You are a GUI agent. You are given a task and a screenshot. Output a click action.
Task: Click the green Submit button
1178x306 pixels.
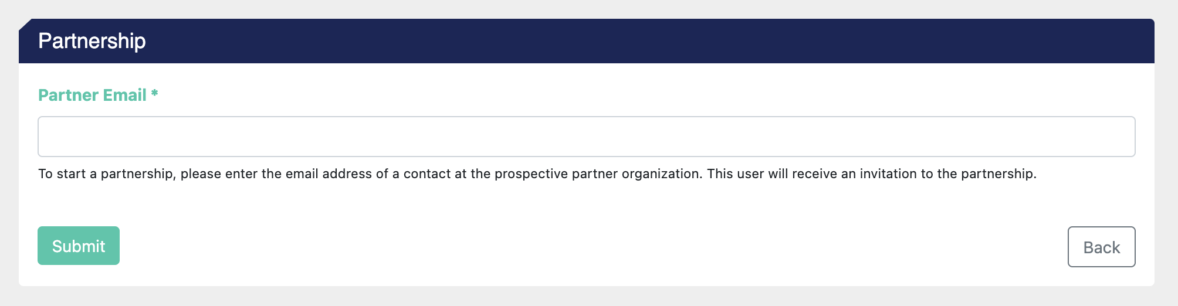tap(79, 246)
